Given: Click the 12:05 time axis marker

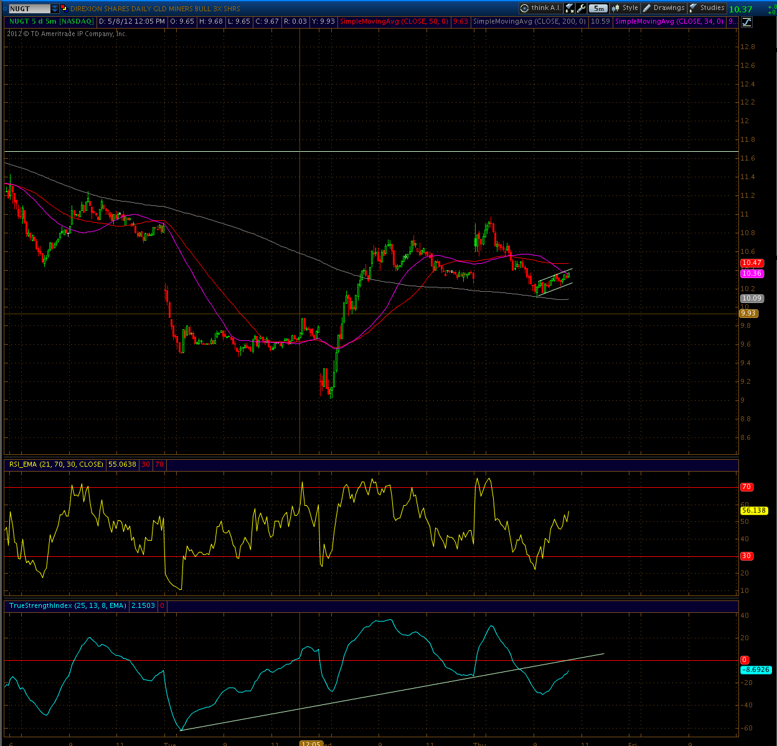Looking at the screenshot, I should (311, 743).
